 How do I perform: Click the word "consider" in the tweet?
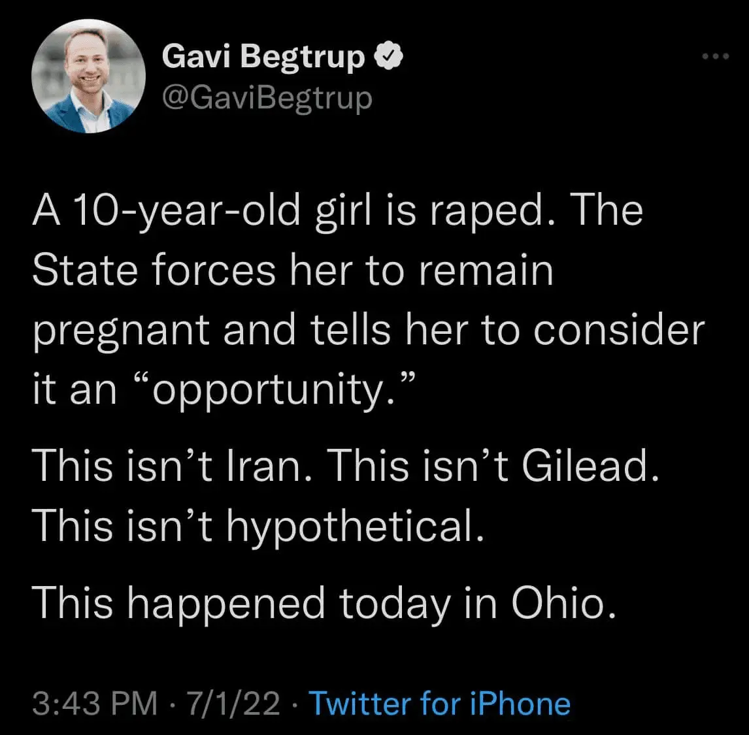pos(619,331)
